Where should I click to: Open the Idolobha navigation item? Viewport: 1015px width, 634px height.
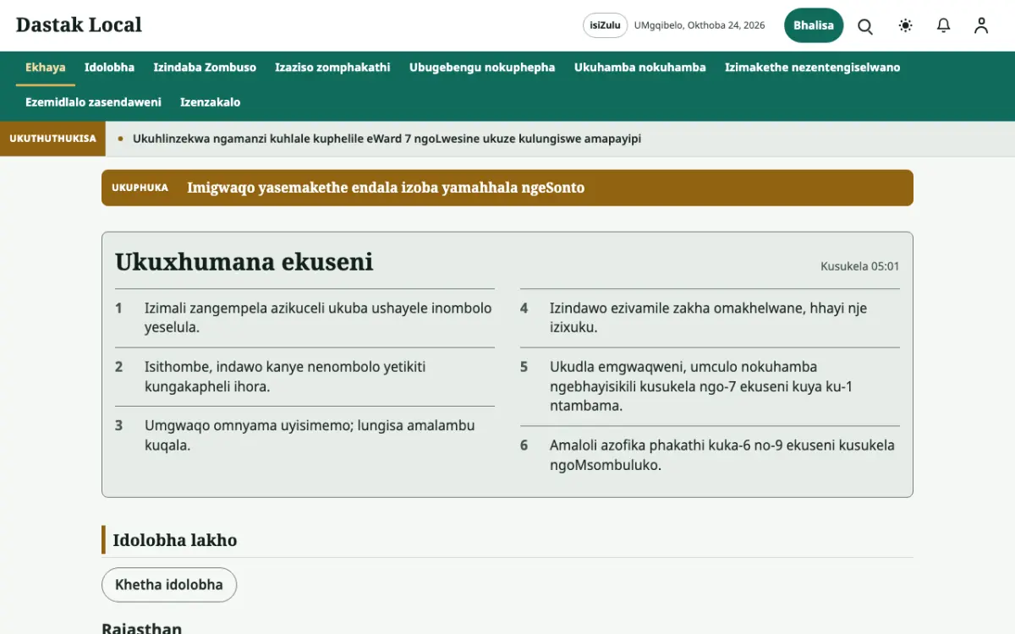point(110,68)
